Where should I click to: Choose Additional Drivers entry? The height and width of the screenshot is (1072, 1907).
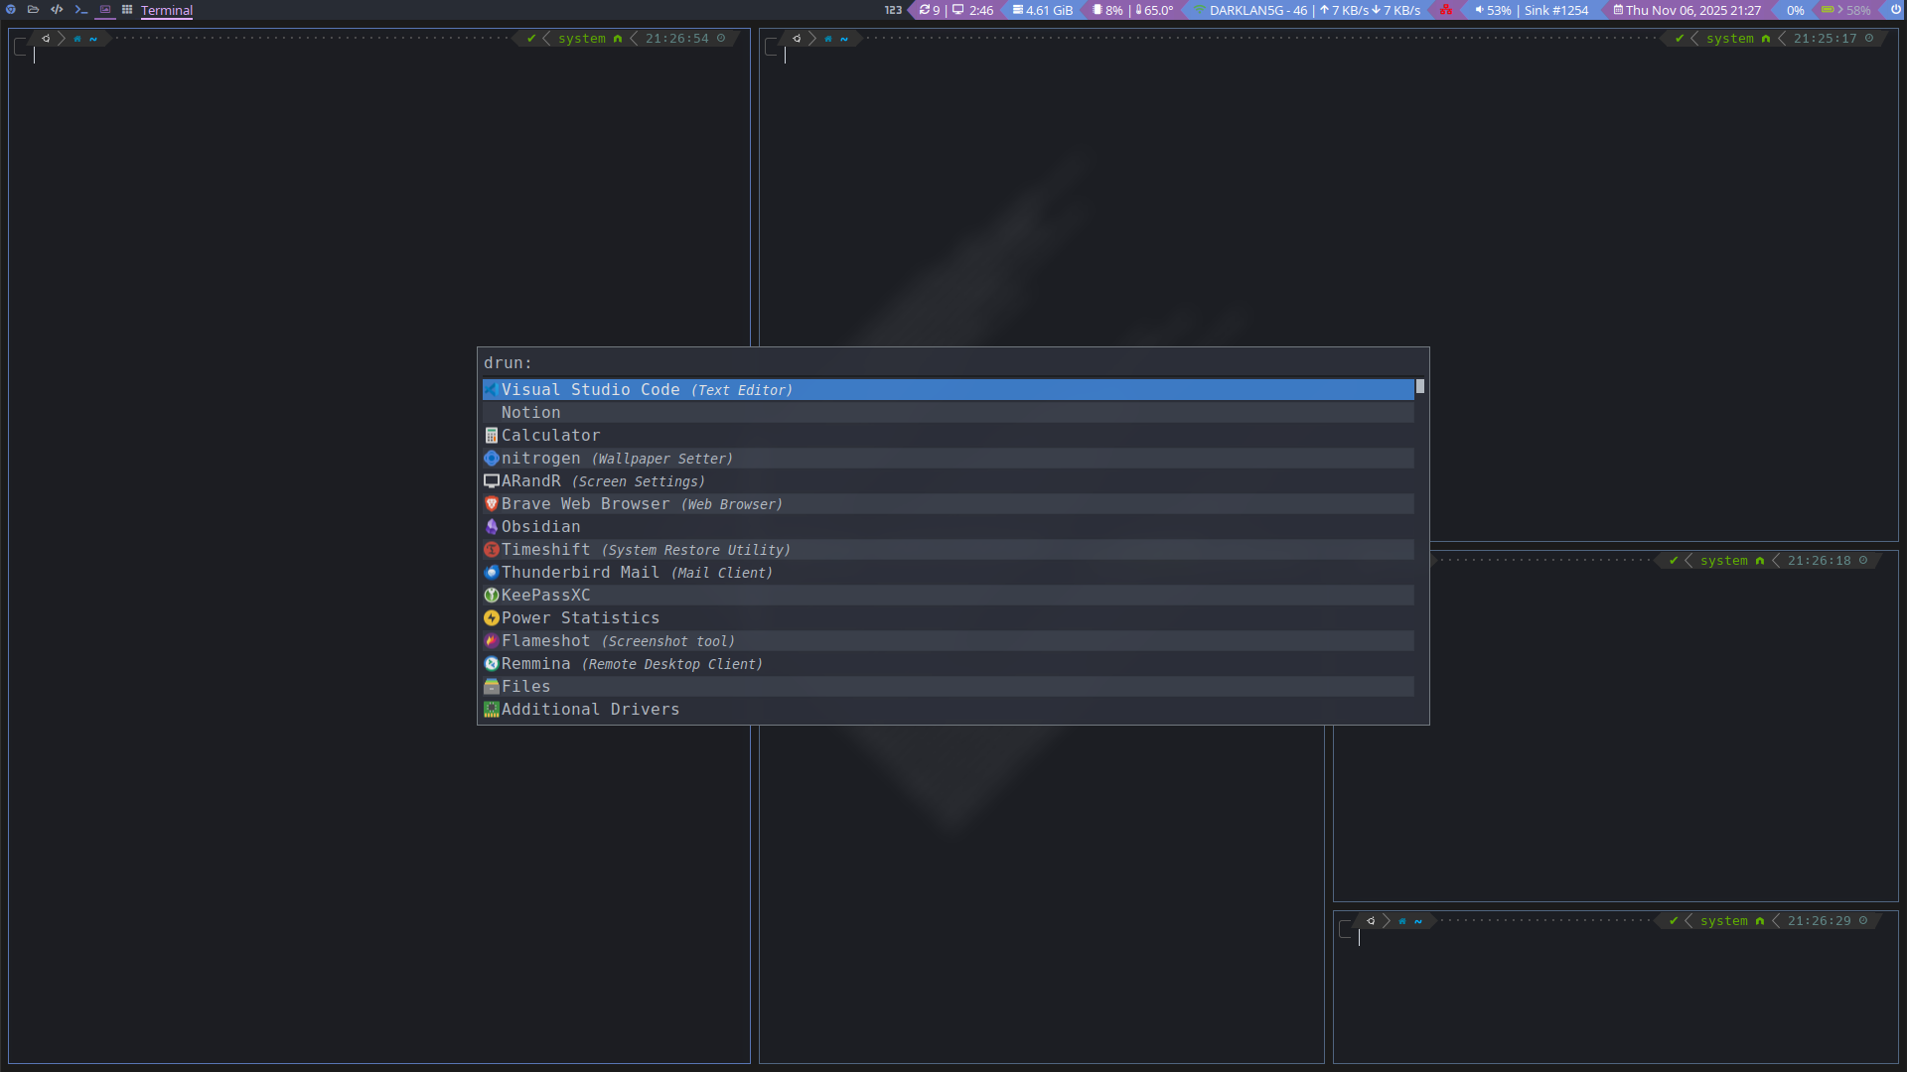(590, 710)
